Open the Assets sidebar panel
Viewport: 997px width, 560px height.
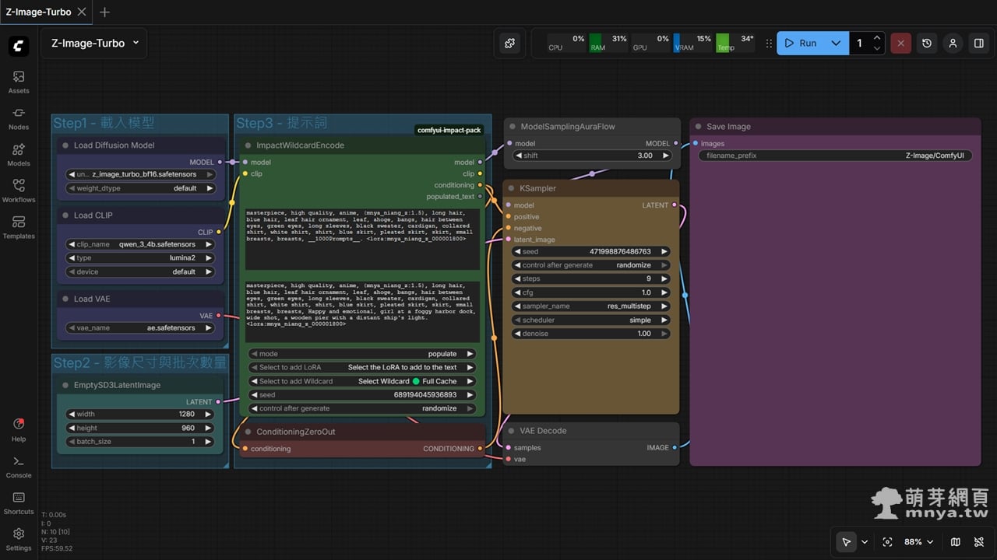19,81
